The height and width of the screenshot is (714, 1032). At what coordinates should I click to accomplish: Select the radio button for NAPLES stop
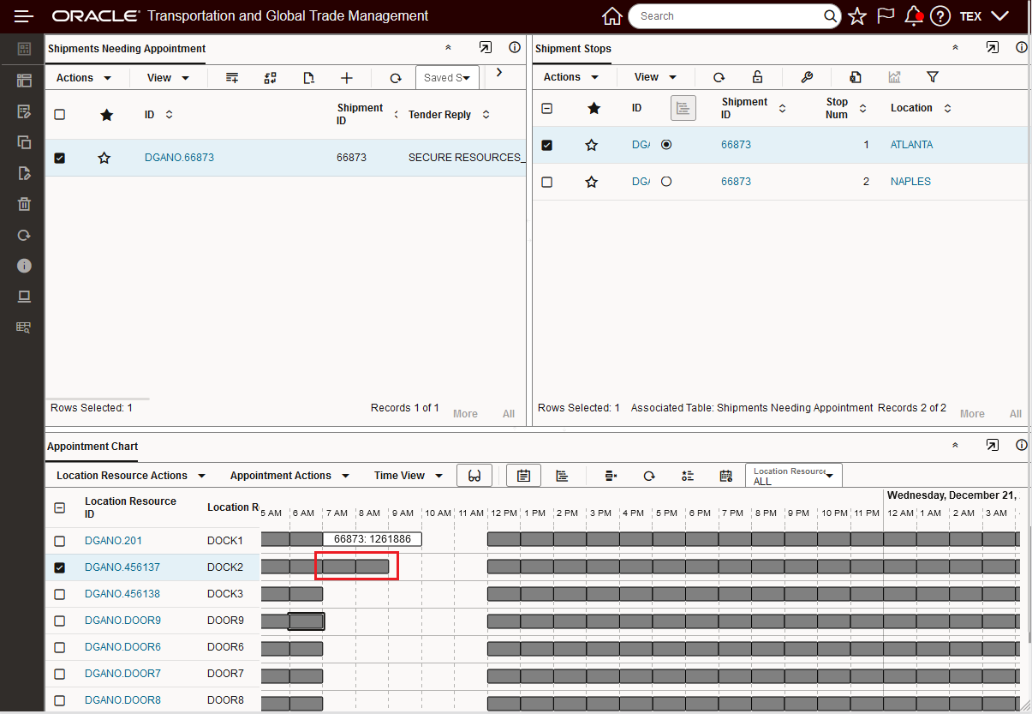666,182
